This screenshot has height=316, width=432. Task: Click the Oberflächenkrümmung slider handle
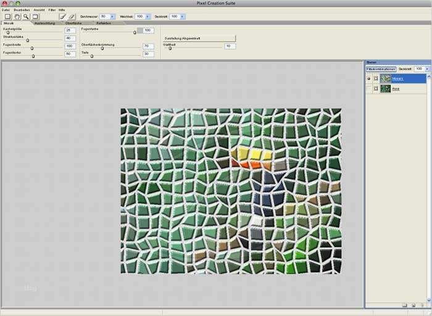[x=102, y=48]
